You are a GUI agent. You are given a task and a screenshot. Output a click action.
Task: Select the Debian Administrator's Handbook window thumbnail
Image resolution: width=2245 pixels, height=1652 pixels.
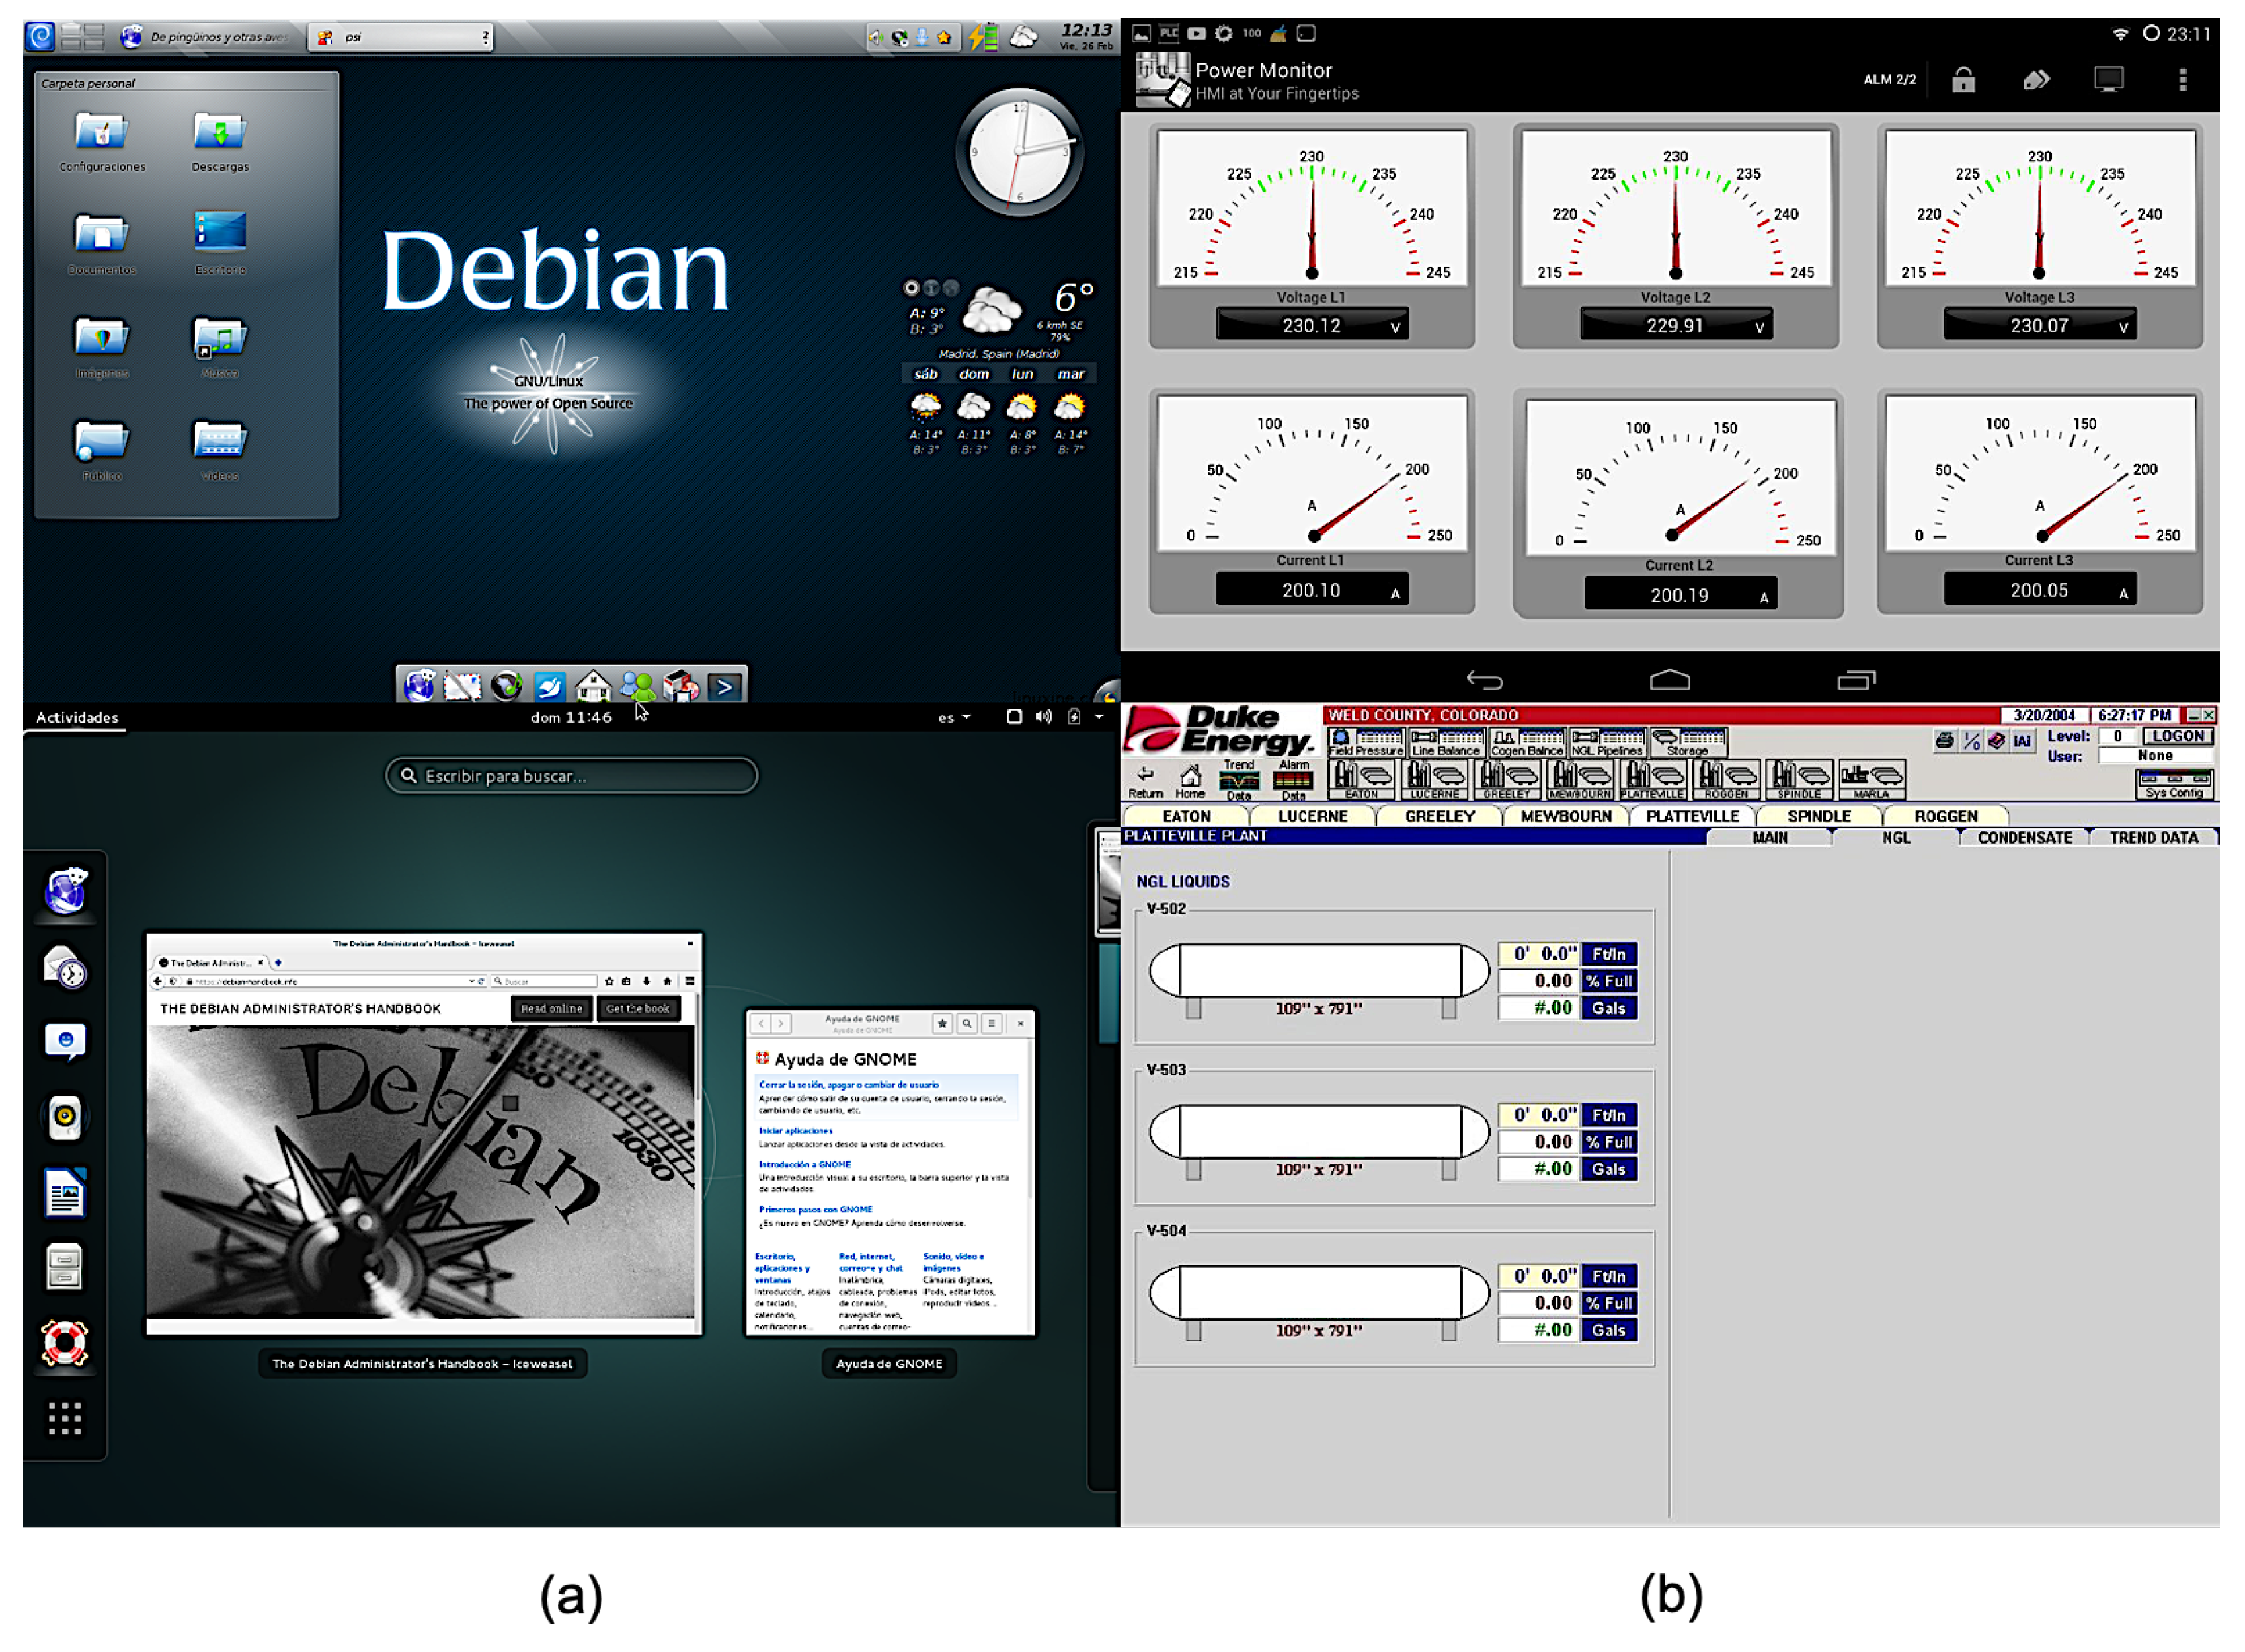pos(423,1133)
